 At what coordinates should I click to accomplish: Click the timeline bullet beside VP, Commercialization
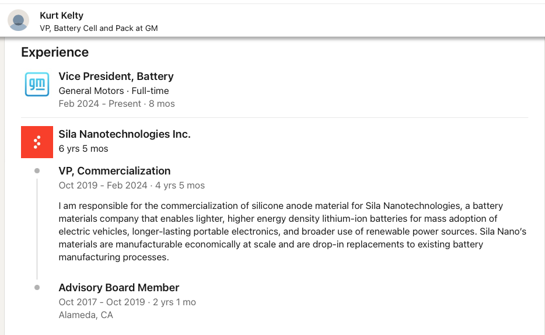[37, 170]
